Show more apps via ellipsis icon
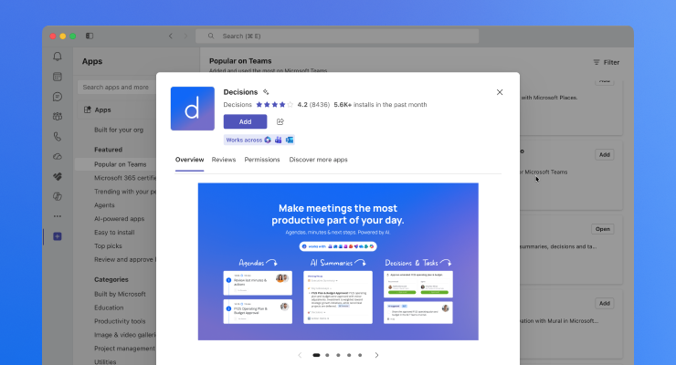Screen dimensions: 676x365 (x=58, y=216)
